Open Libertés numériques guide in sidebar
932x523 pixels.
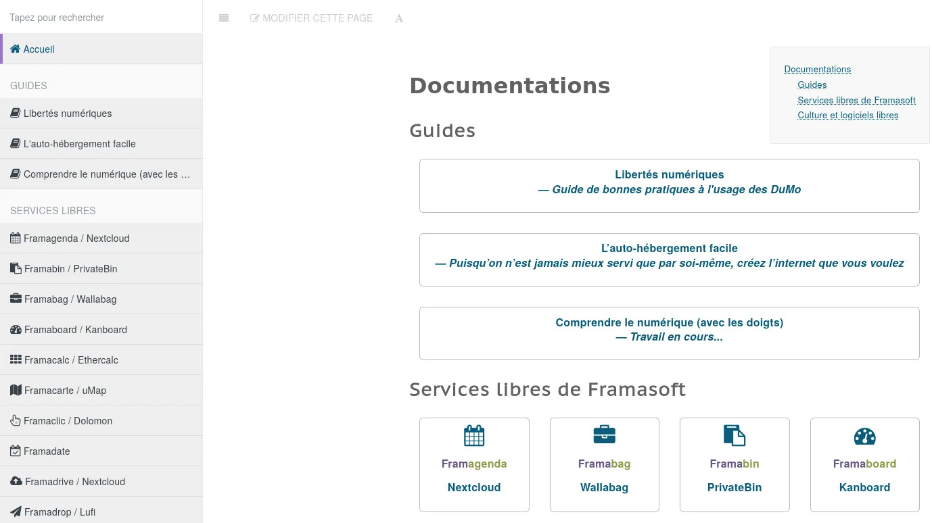coord(101,114)
